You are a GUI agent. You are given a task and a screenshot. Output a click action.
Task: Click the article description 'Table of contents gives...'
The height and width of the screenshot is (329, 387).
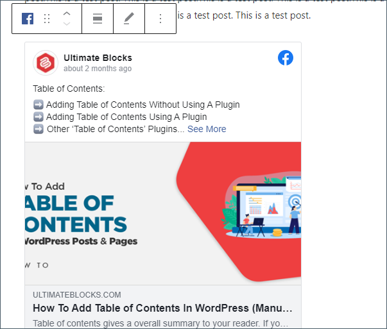(160, 323)
